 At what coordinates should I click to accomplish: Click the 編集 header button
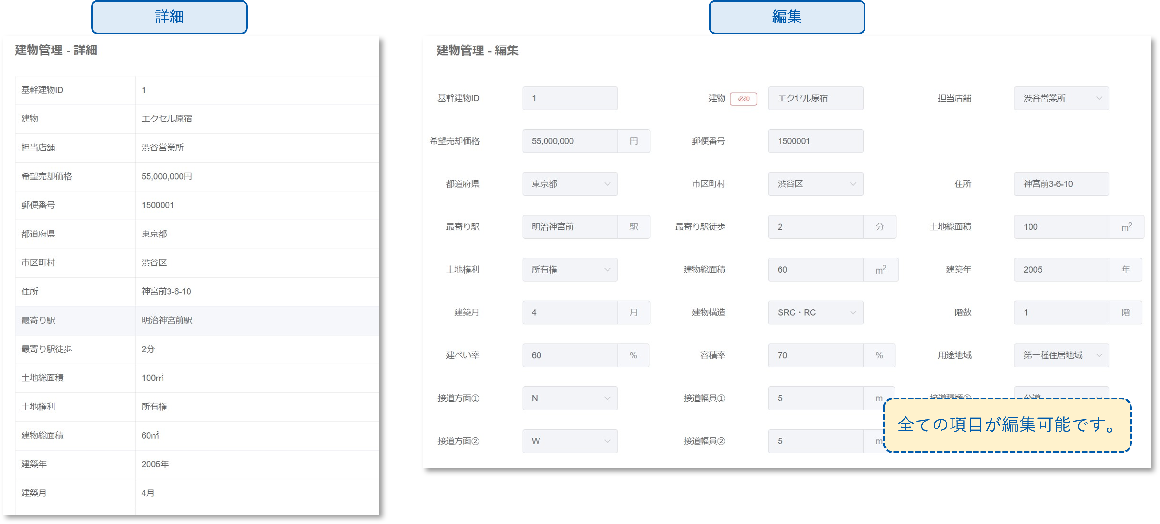coord(787,17)
